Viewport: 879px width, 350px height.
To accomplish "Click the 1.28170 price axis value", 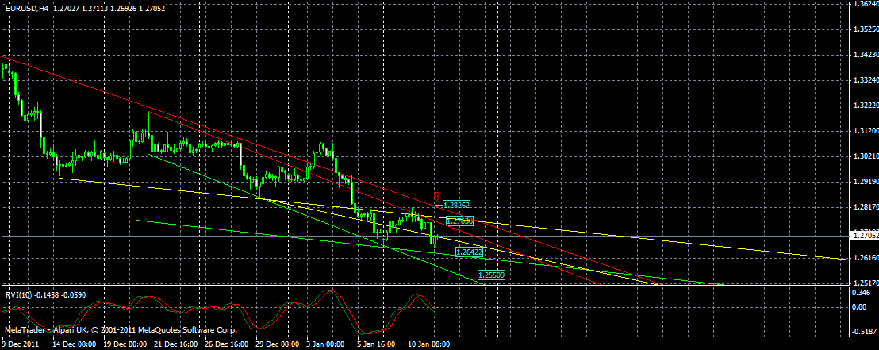I will 866,207.
